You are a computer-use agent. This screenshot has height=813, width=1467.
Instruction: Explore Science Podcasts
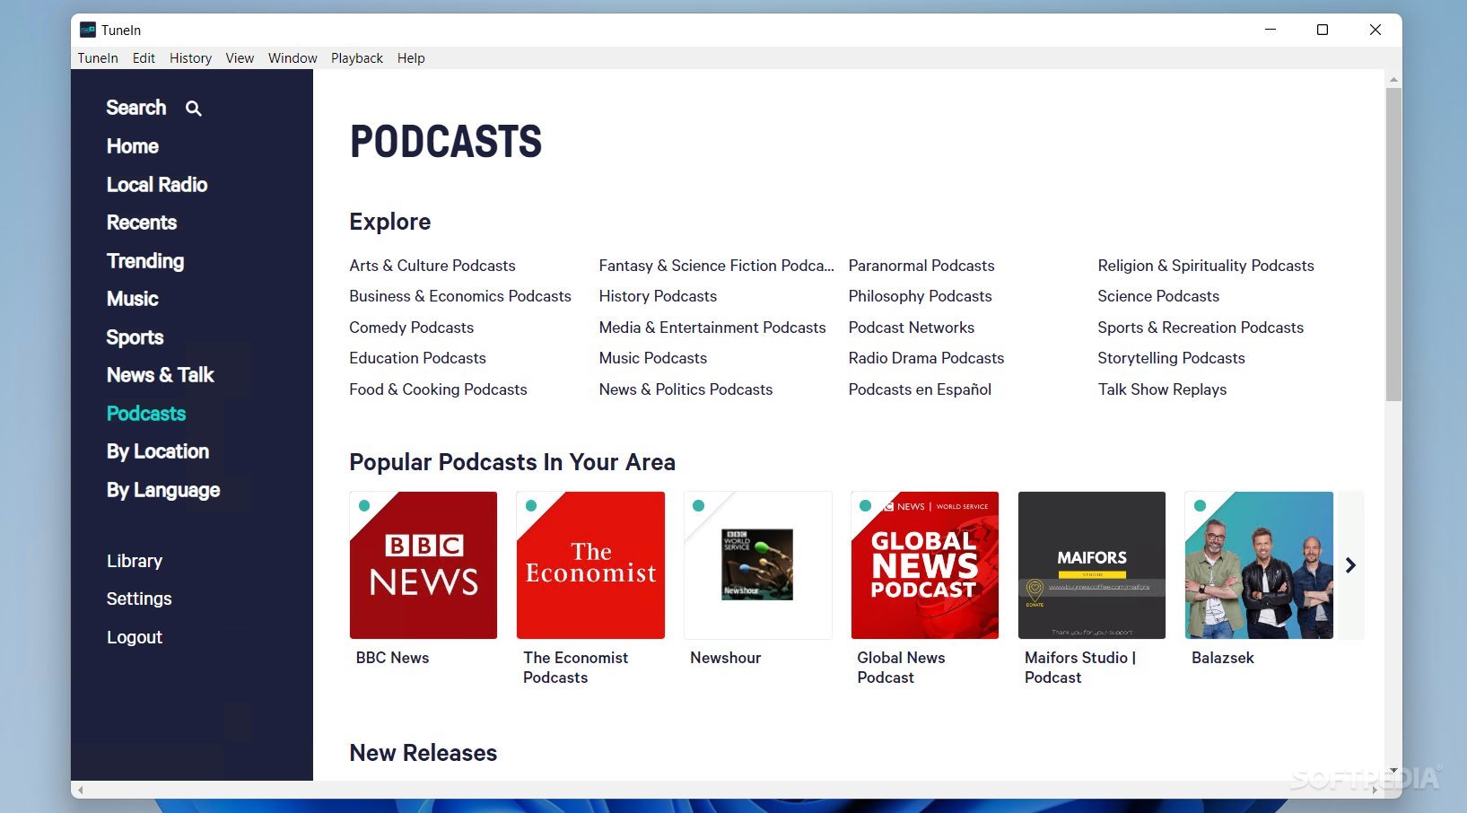(1158, 296)
